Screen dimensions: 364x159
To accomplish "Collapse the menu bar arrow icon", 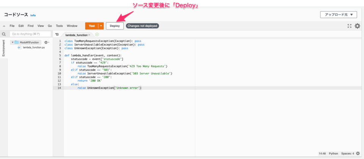I will coord(4,26).
